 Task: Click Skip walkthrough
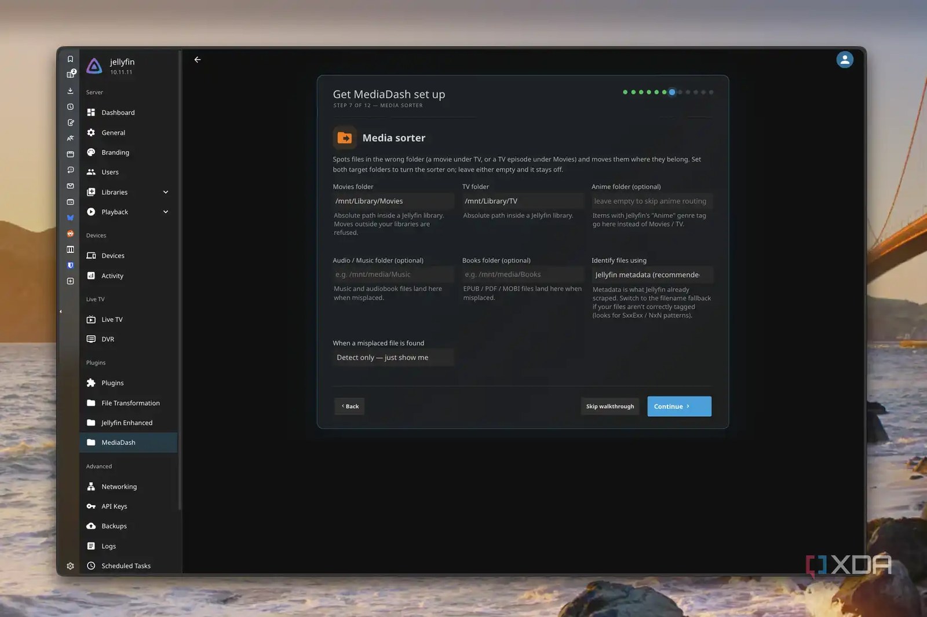pos(610,406)
